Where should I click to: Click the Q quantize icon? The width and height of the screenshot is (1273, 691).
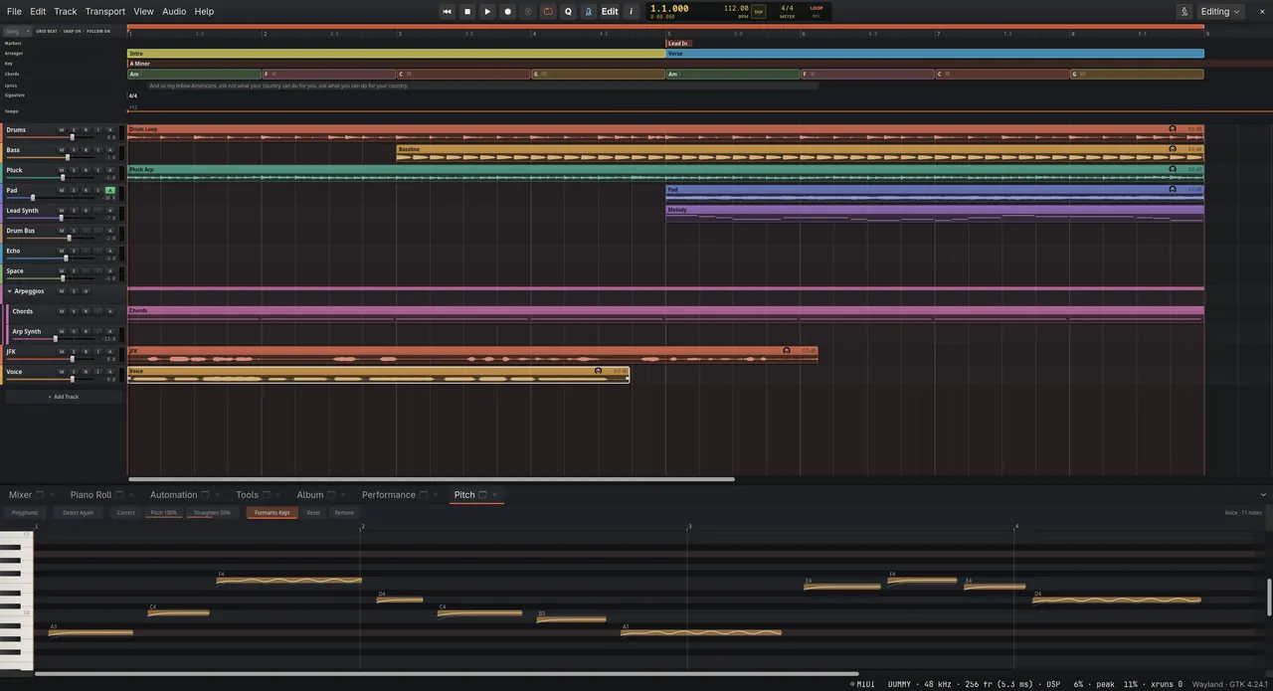pyautogui.click(x=569, y=12)
